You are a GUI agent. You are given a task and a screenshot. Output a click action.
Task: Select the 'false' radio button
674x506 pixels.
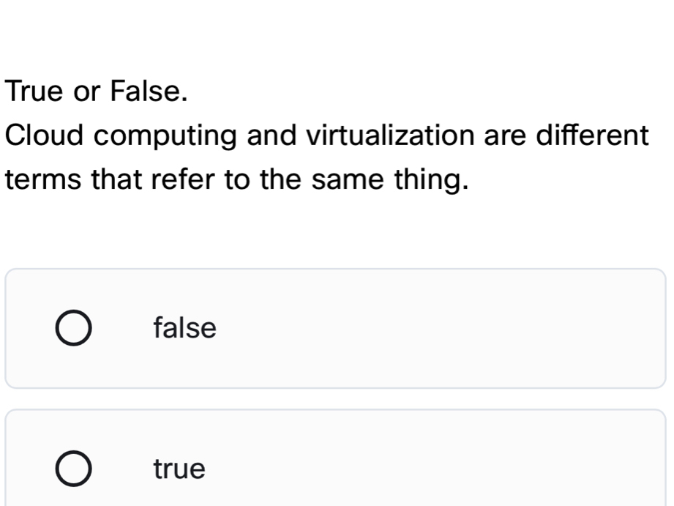75,329
